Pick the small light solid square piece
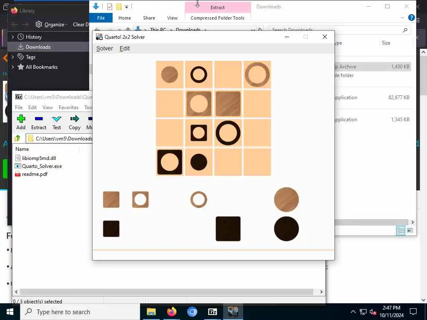Screen dimensions: 427x320 pyautogui.click(x=111, y=200)
